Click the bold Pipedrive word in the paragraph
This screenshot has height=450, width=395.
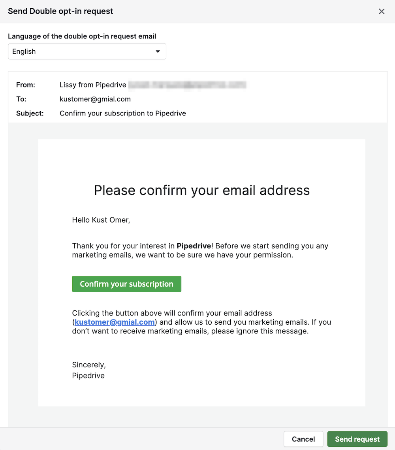194,246
